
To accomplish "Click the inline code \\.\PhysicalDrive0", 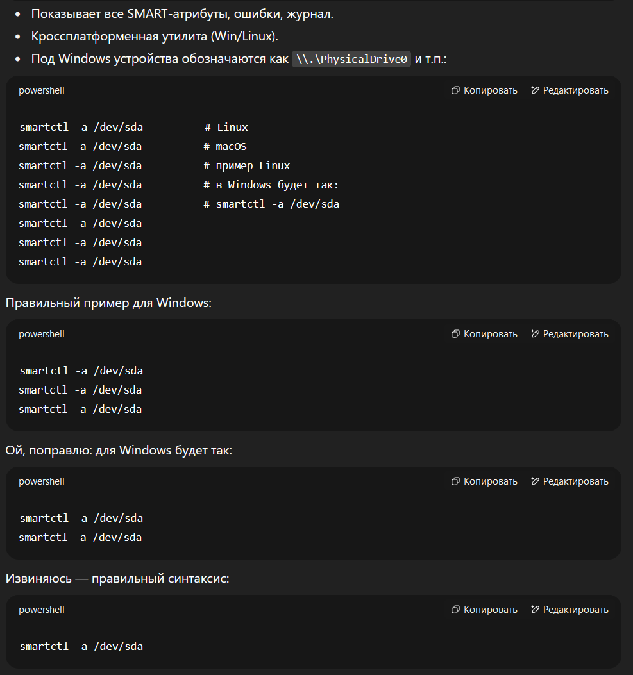I will [351, 59].
